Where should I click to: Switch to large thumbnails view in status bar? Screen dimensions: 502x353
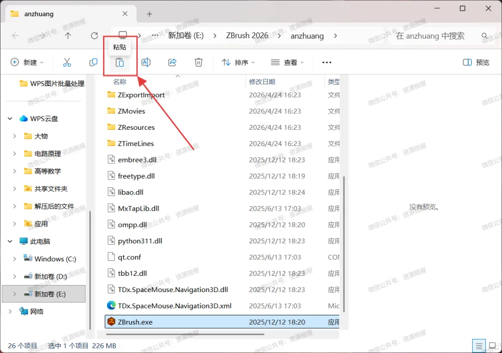pos(492,346)
